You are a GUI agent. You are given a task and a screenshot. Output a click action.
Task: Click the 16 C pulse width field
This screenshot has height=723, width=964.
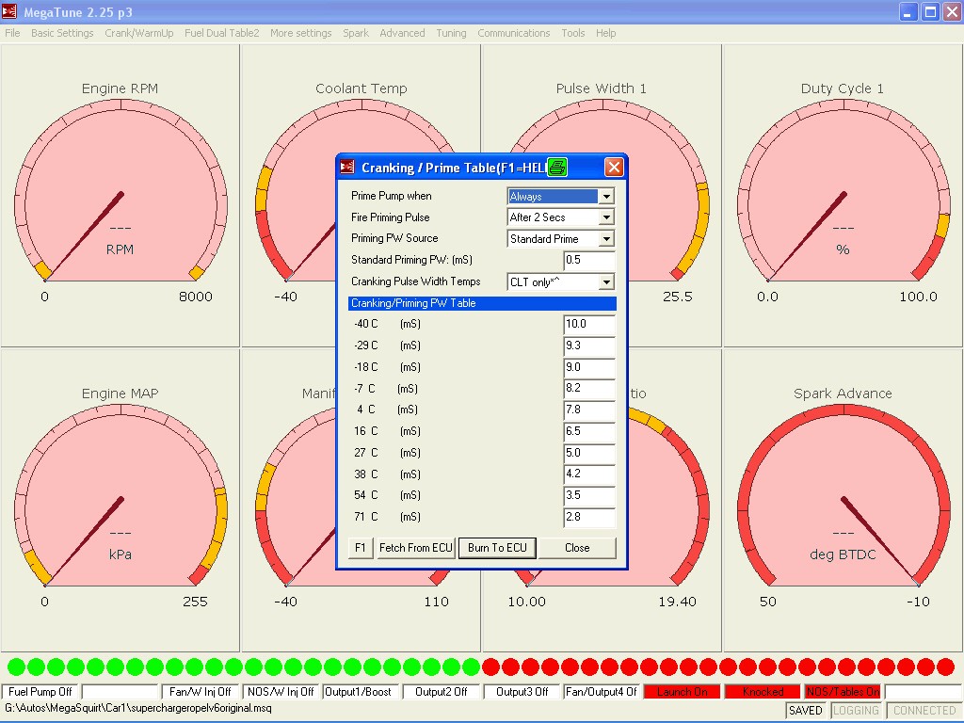pos(589,431)
